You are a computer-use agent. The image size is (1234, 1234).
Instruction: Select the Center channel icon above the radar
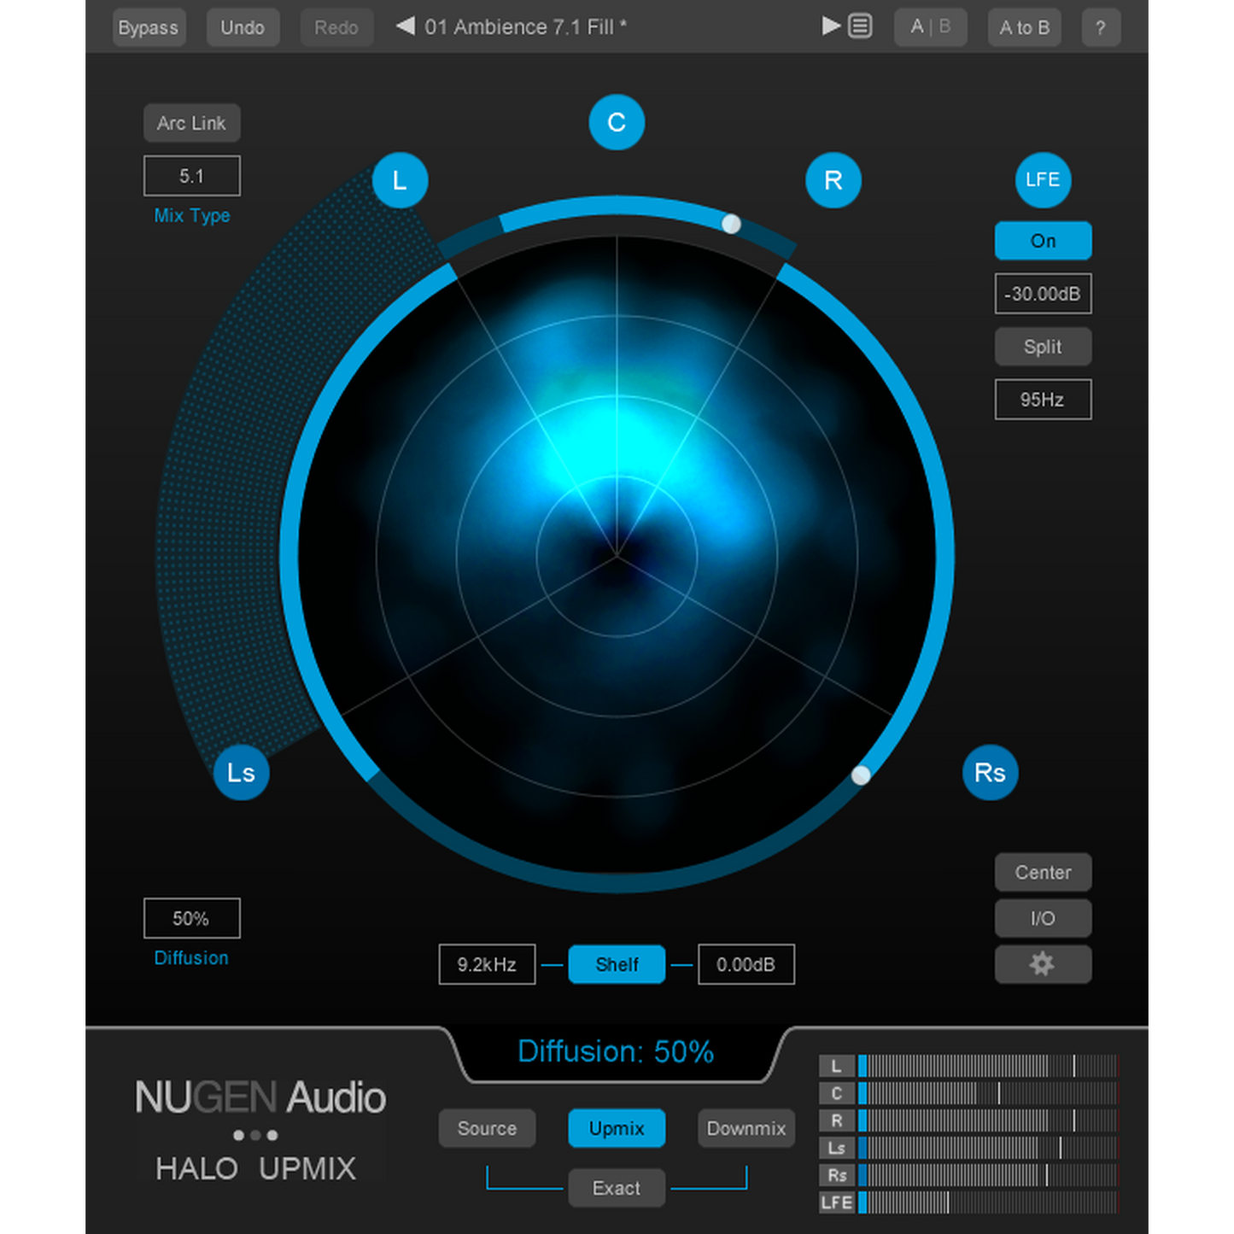617,122
